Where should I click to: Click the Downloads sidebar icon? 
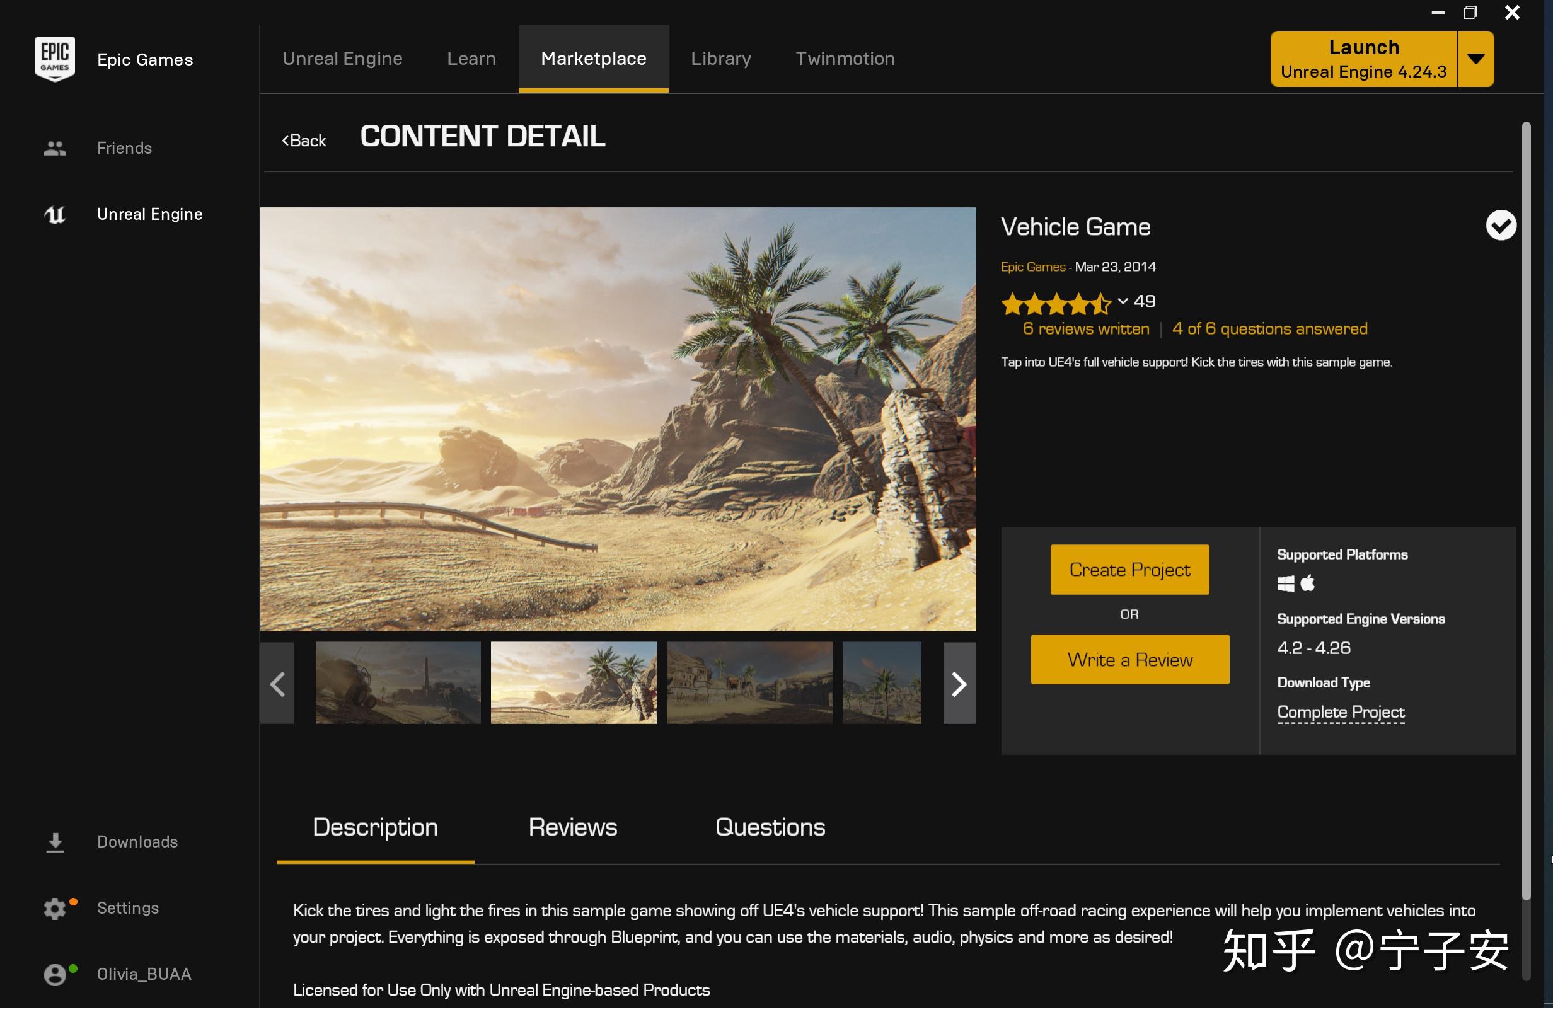[x=54, y=841]
